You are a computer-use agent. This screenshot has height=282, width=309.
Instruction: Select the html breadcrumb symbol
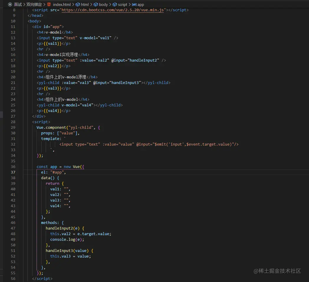pos(85,4)
